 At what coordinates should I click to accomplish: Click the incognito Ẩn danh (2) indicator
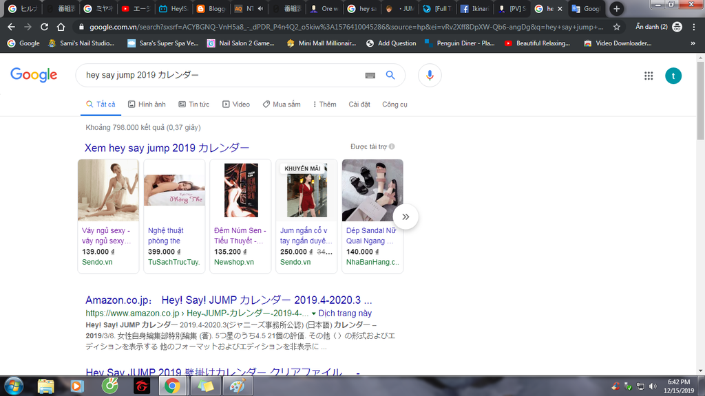point(659,27)
